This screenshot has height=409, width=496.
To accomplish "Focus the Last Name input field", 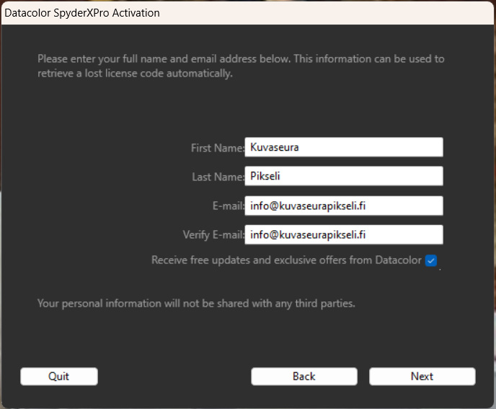I will click(344, 176).
